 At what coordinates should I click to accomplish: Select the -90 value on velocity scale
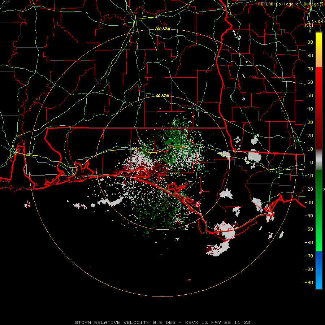pos(309,283)
